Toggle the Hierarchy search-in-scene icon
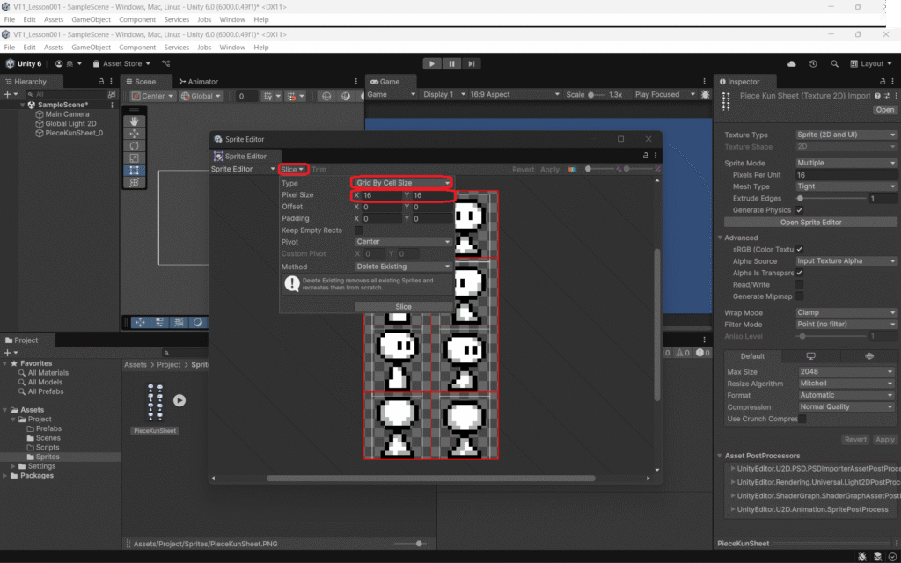Screen dimensions: 901x563 [x=112, y=94]
